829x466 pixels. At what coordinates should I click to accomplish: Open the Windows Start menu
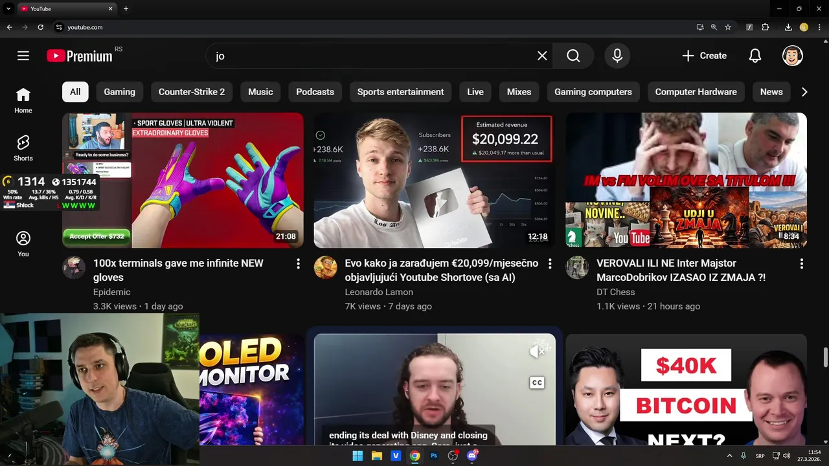pyautogui.click(x=358, y=456)
